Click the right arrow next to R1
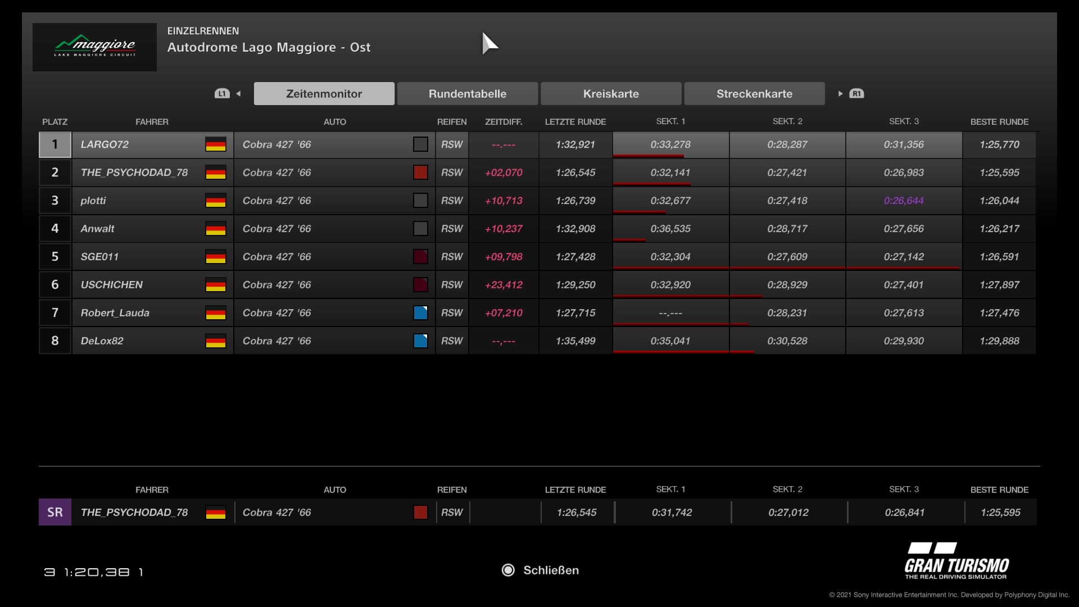Image resolution: width=1079 pixels, height=607 pixels. (840, 94)
